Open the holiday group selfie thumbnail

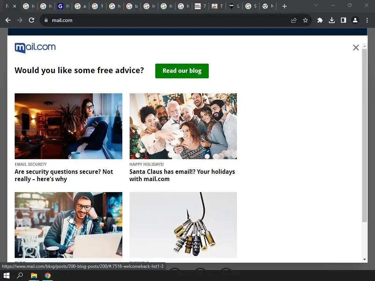(183, 126)
